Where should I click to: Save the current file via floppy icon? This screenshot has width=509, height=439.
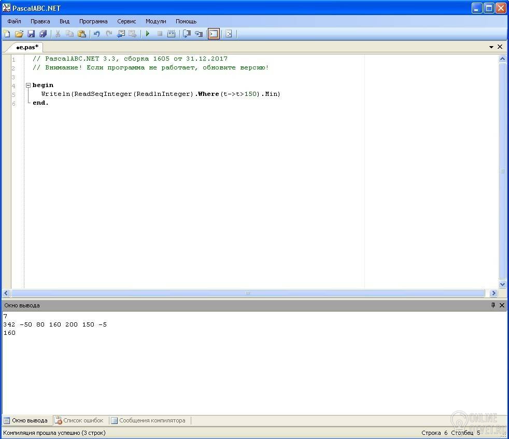[x=31, y=34]
